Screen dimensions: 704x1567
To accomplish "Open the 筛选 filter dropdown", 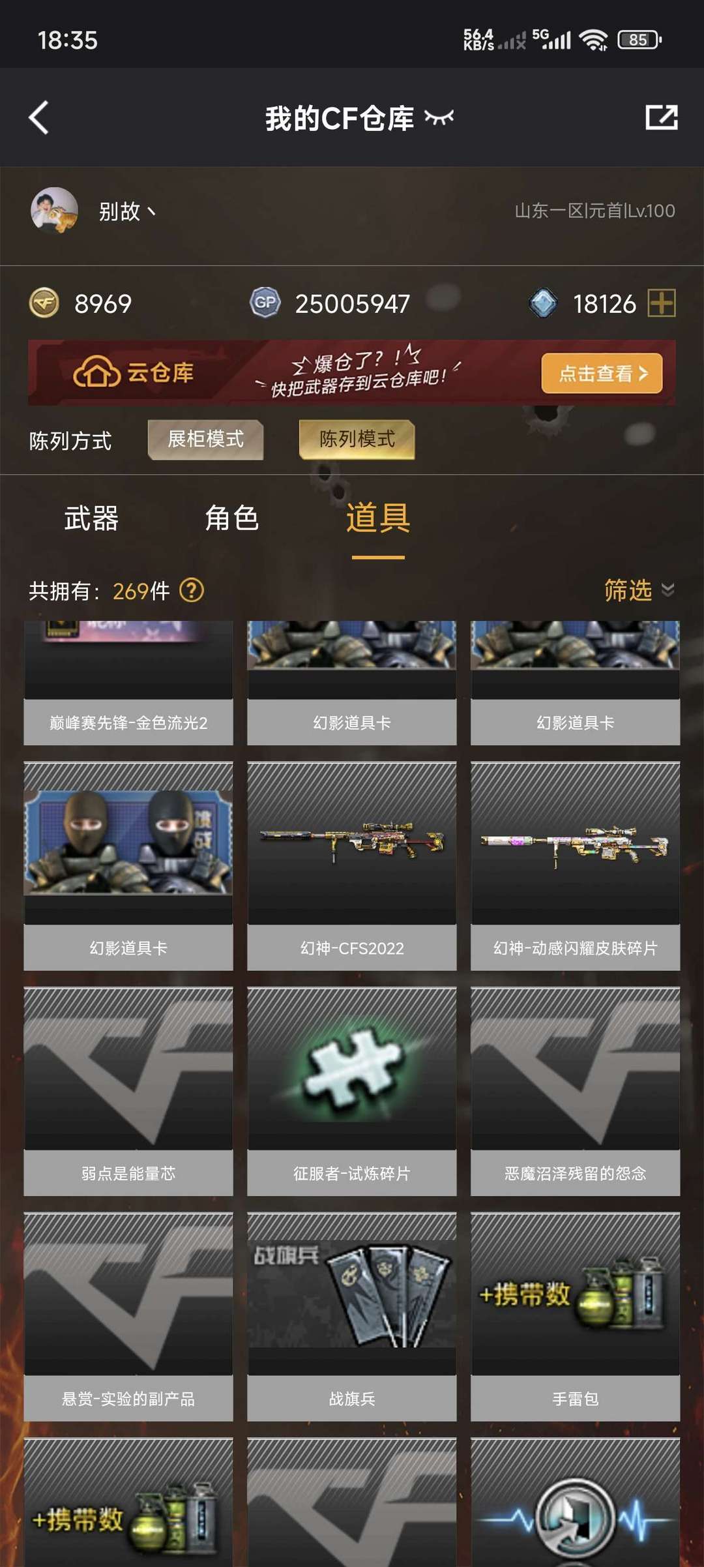I will tap(639, 590).
